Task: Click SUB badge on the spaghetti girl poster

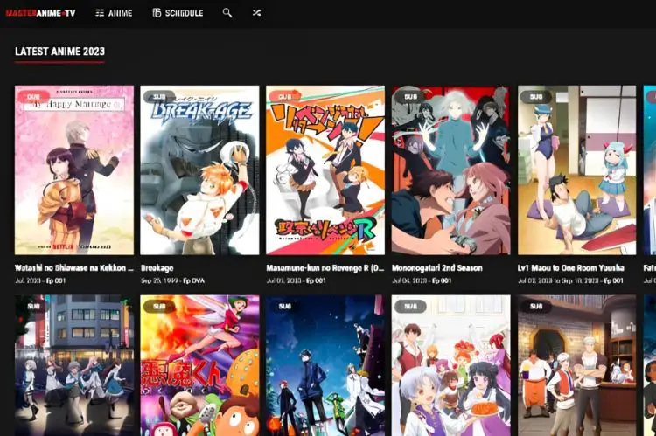Action: point(410,307)
